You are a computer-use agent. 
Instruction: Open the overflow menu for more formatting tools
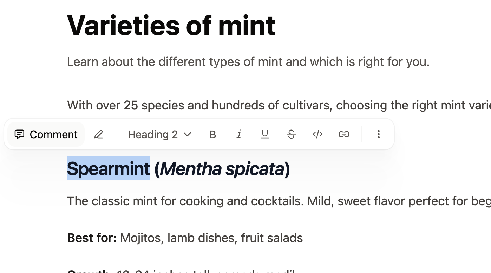point(379,134)
